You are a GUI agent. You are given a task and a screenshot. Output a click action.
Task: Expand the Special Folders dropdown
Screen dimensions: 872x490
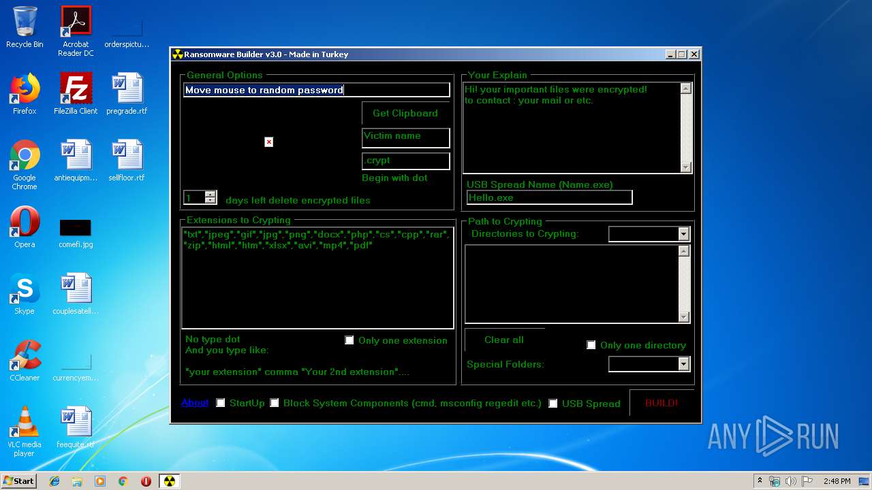[x=684, y=364]
